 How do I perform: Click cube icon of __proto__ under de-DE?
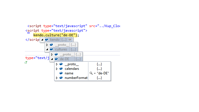pyautogui.click(x=61, y=64)
